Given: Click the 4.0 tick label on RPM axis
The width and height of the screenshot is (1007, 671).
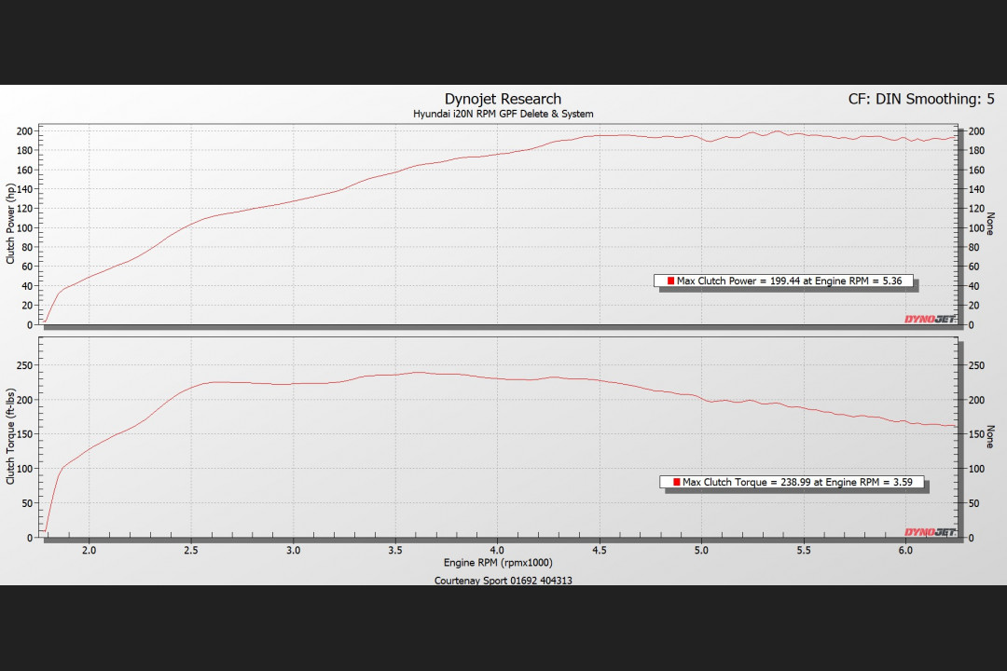Looking at the screenshot, I should coord(497,550).
